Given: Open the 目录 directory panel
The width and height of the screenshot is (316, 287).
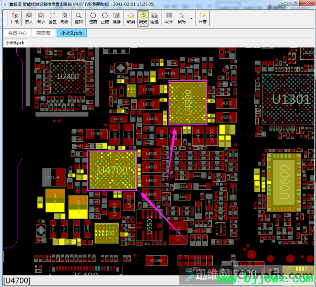Looking at the screenshot, I should click(15, 18).
